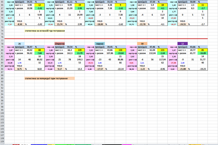Select the green cell '13,79'
Image resolution: width=218 pixels, height=145 pixels.
point(80,53)
